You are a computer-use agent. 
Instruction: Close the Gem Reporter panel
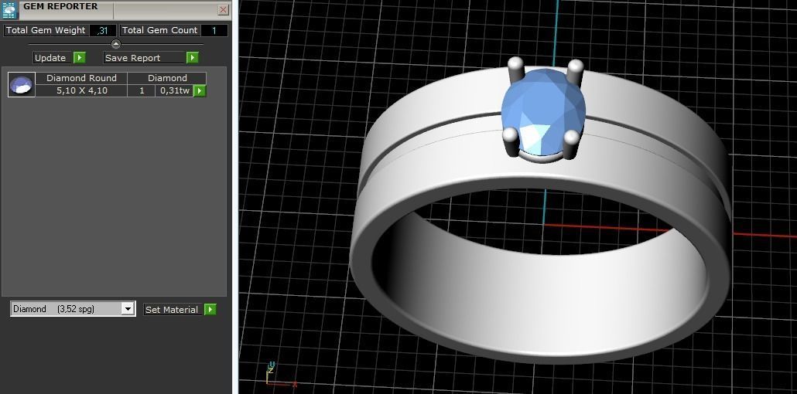coord(223,9)
